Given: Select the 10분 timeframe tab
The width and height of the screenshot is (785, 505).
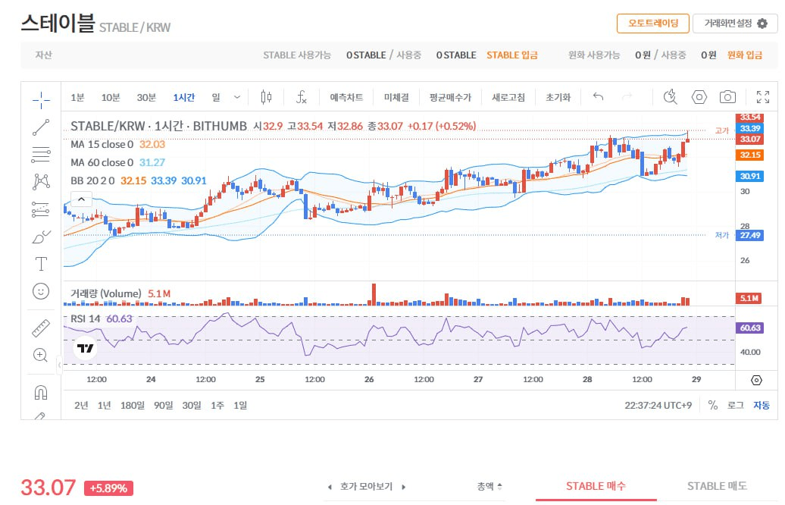Looking at the screenshot, I should tap(111, 97).
